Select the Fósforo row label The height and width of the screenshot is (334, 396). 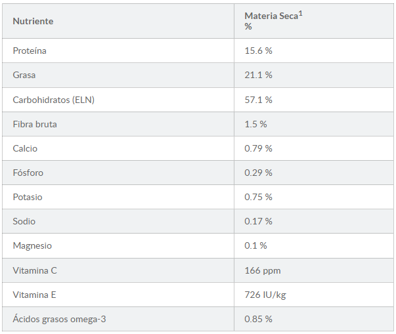tap(28, 173)
